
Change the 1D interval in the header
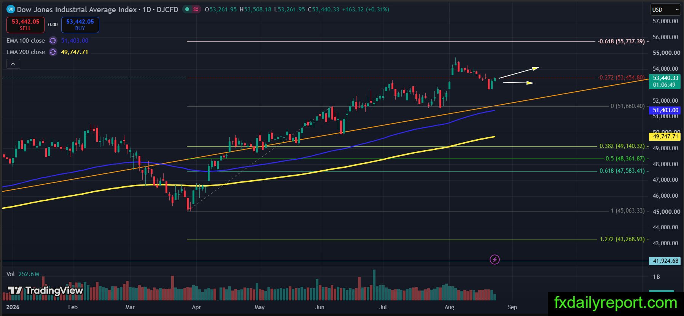147,10
